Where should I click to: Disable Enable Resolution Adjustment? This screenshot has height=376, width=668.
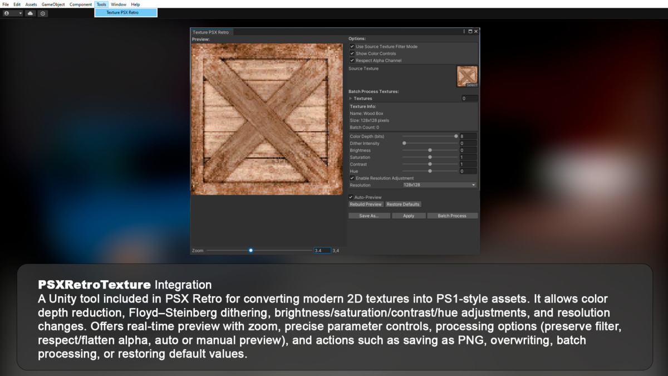[351, 178]
